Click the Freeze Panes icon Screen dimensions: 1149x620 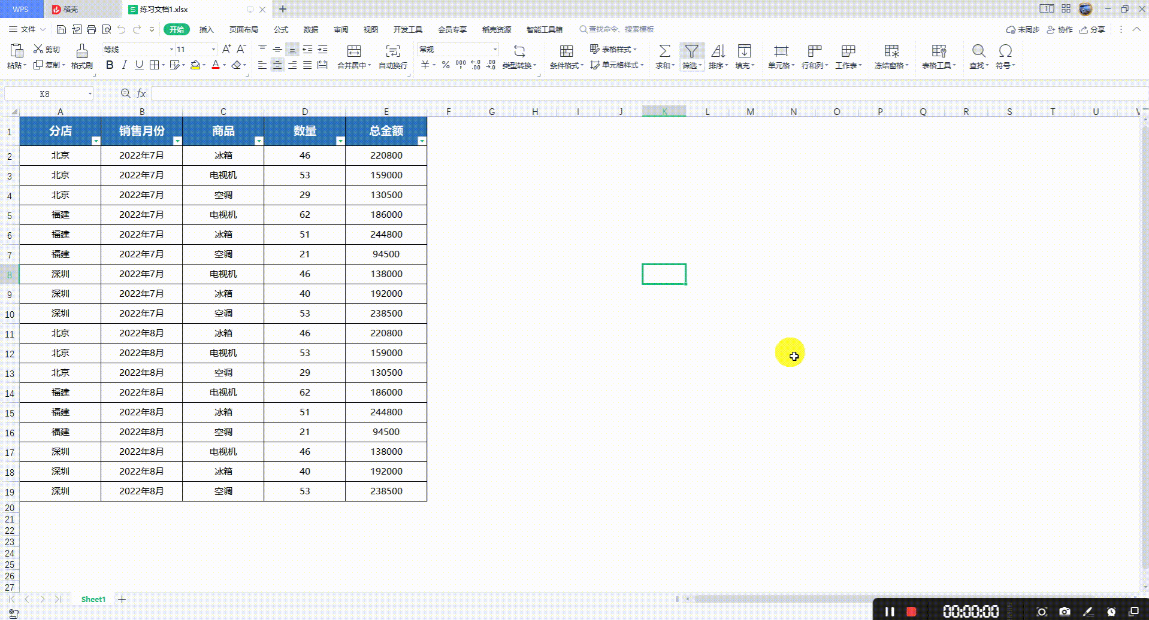point(891,51)
